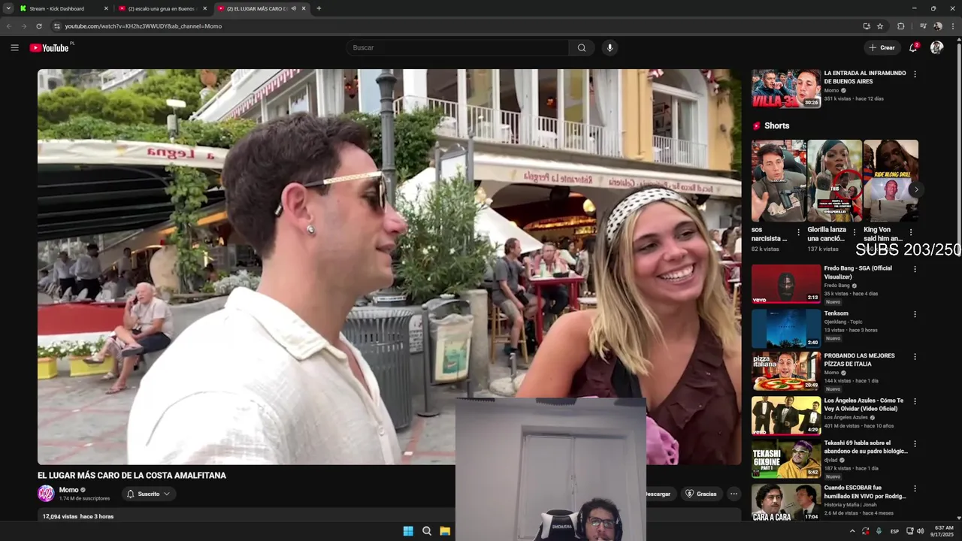The width and height of the screenshot is (962, 541).
Task: Open a new browser tab
Action: [319, 8]
